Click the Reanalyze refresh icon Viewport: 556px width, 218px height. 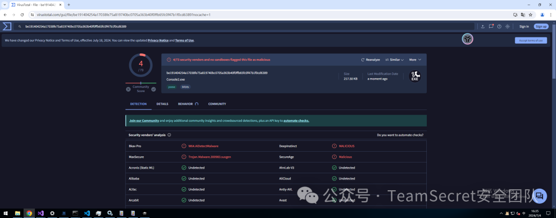(x=363, y=60)
